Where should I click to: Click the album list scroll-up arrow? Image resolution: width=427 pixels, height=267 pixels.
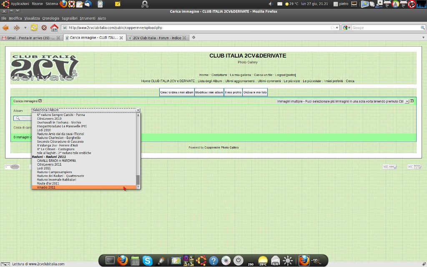click(x=138, y=115)
